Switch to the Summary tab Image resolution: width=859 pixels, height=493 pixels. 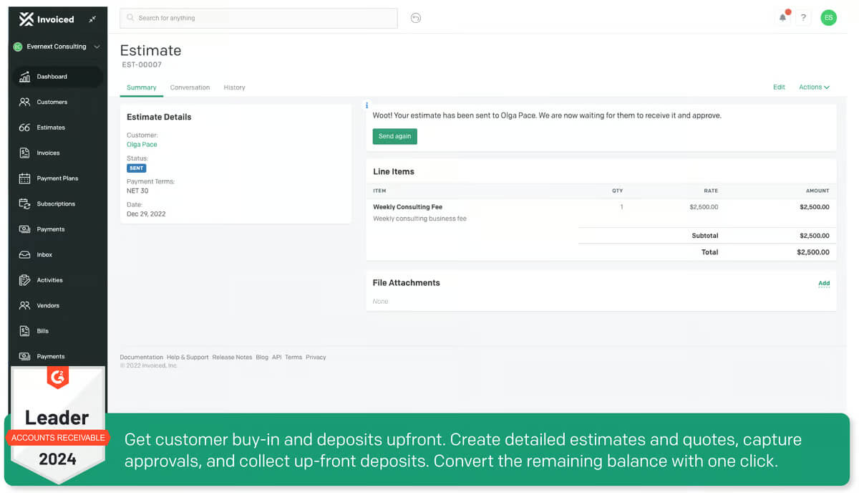coord(142,87)
